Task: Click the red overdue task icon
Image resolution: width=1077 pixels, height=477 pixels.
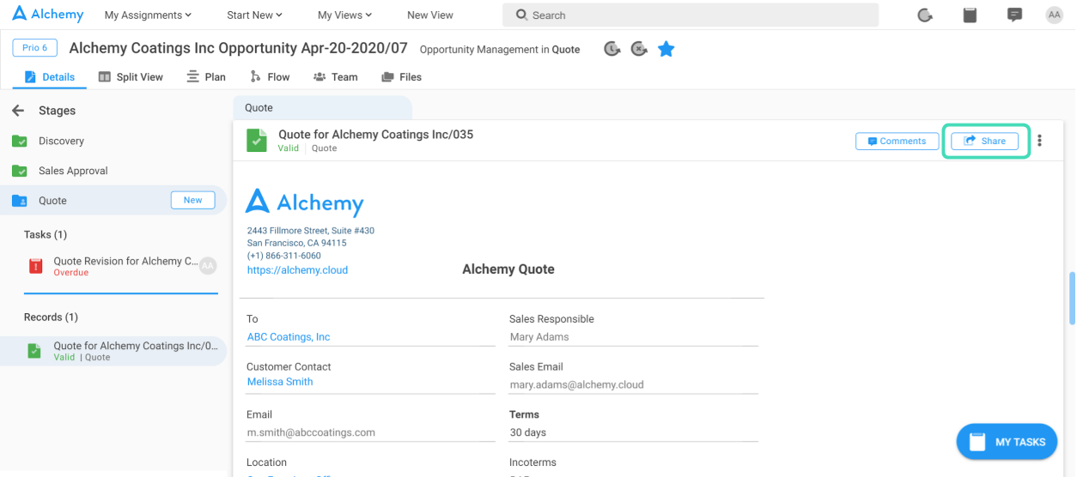Action: pos(35,266)
